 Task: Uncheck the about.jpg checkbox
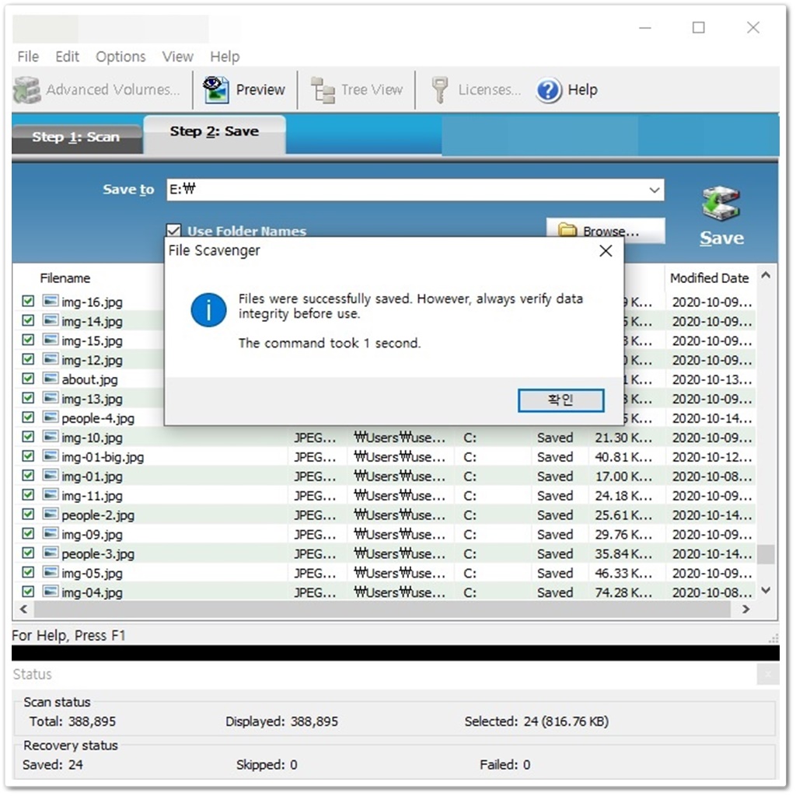[28, 379]
